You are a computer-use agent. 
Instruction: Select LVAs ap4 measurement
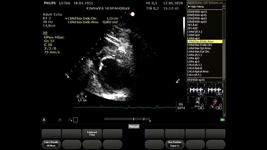point(194,61)
